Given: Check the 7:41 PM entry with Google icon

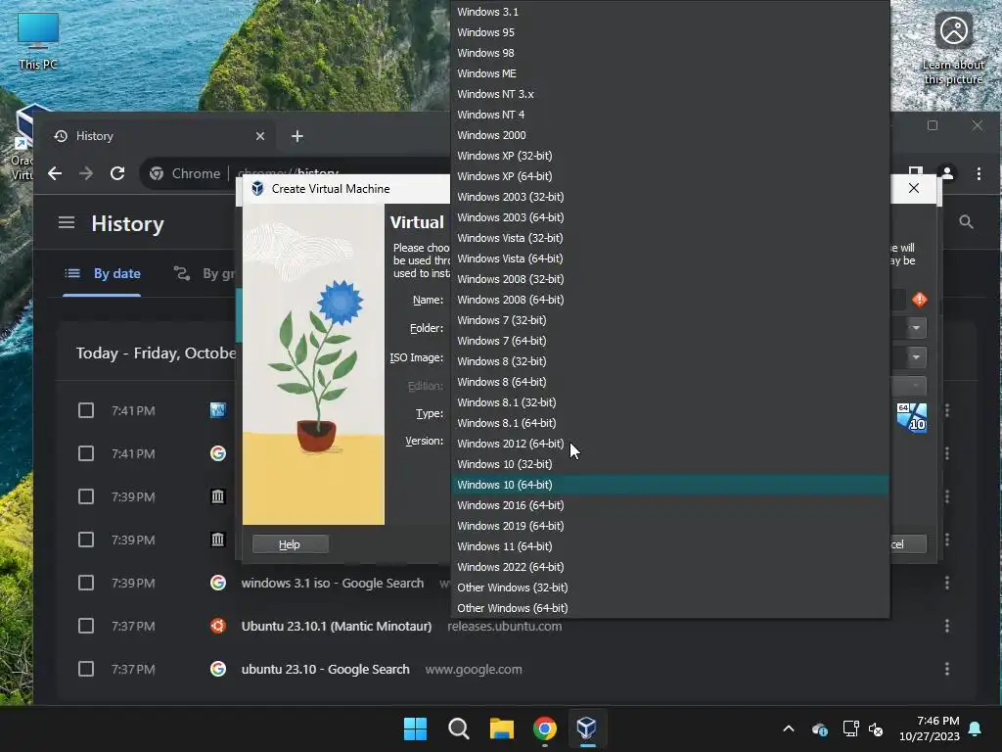Looking at the screenshot, I should point(86,453).
